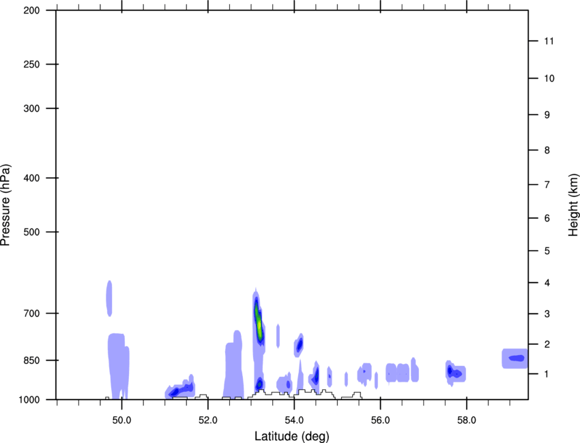Click the dark blue blob near 59 latitude
The width and height of the screenshot is (580, 443).
(x=517, y=358)
